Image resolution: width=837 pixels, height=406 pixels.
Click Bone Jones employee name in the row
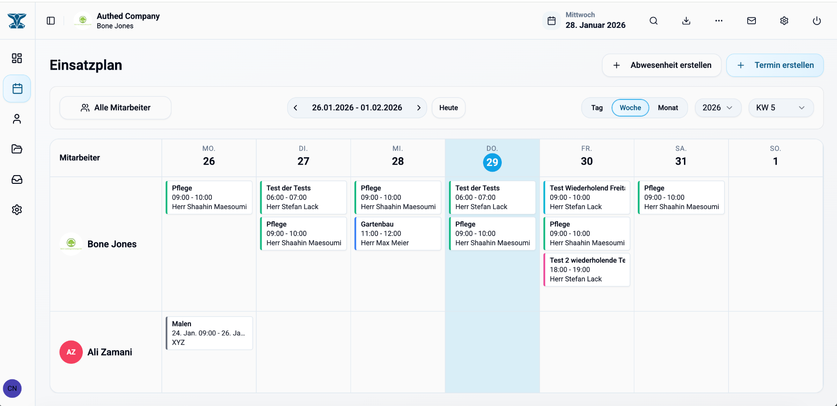click(x=112, y=244)
